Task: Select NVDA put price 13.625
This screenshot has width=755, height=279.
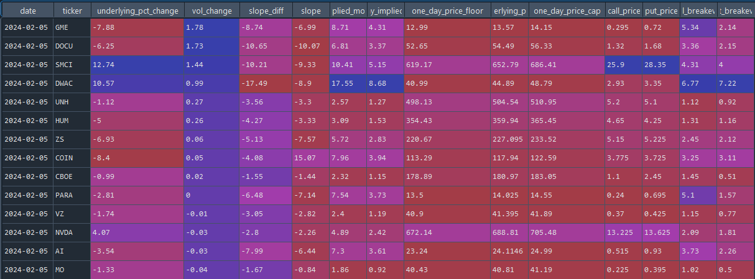Action: click(661, 233)
